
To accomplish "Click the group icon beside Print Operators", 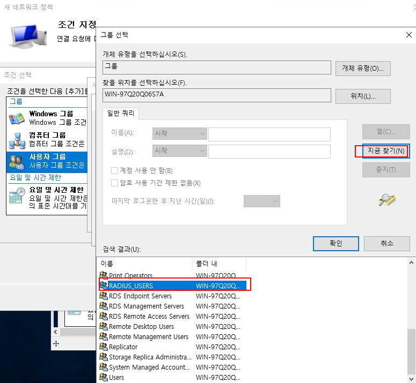I will (104, 275).
